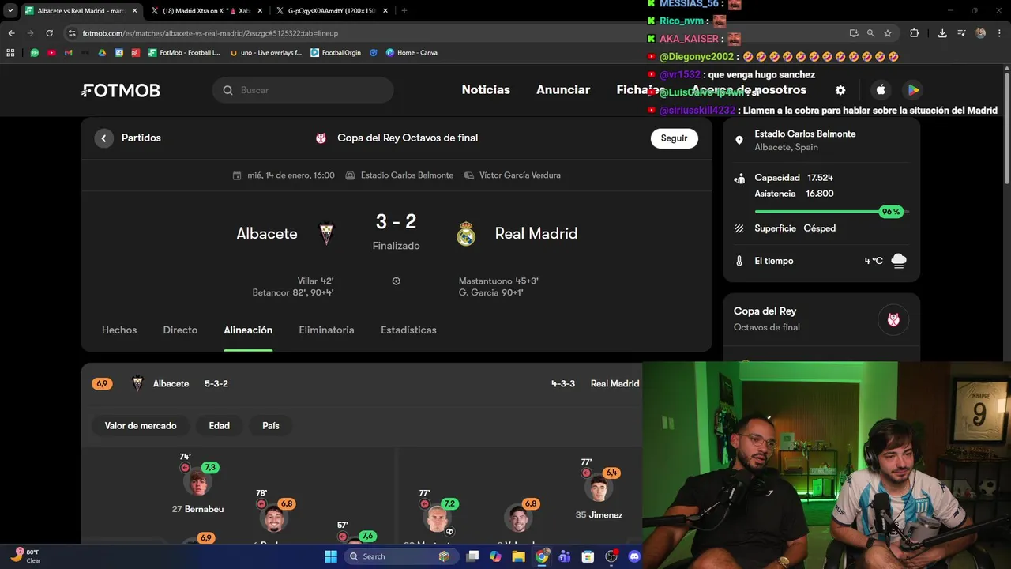
Task: View site information icon in address bar
Action: (x=72, y=33)
